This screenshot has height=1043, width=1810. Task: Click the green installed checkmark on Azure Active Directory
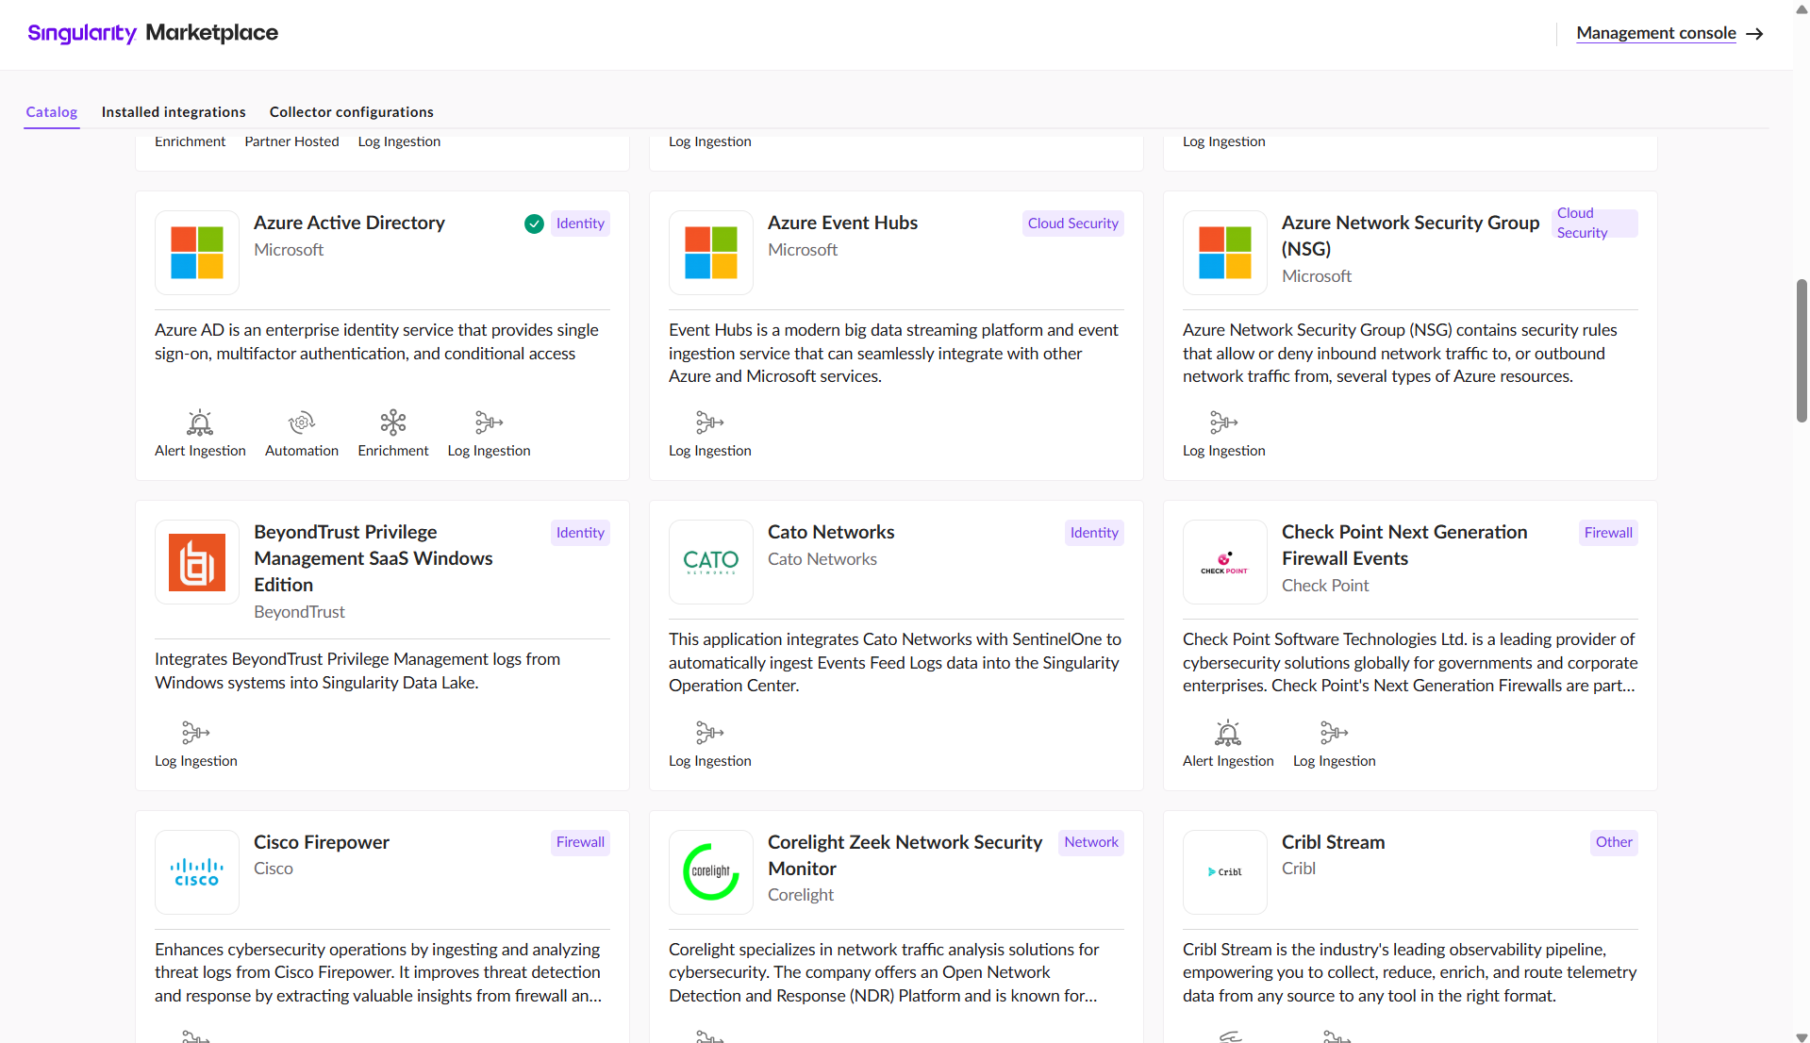coord(534,223)
